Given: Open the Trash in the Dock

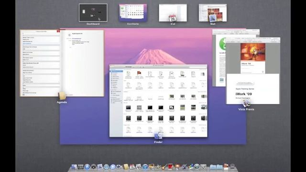Looking at the screenshot, I should point(232,167).
